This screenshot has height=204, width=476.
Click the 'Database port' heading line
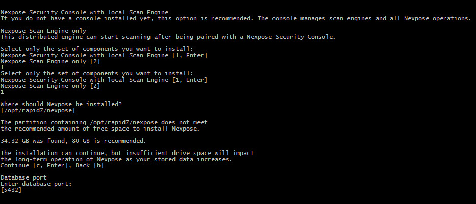tap(23, 177)
